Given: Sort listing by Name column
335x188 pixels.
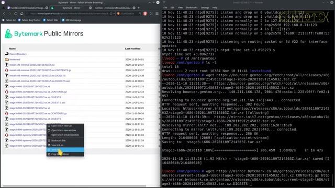Looking at the screenshot, I should pos(13,49).
